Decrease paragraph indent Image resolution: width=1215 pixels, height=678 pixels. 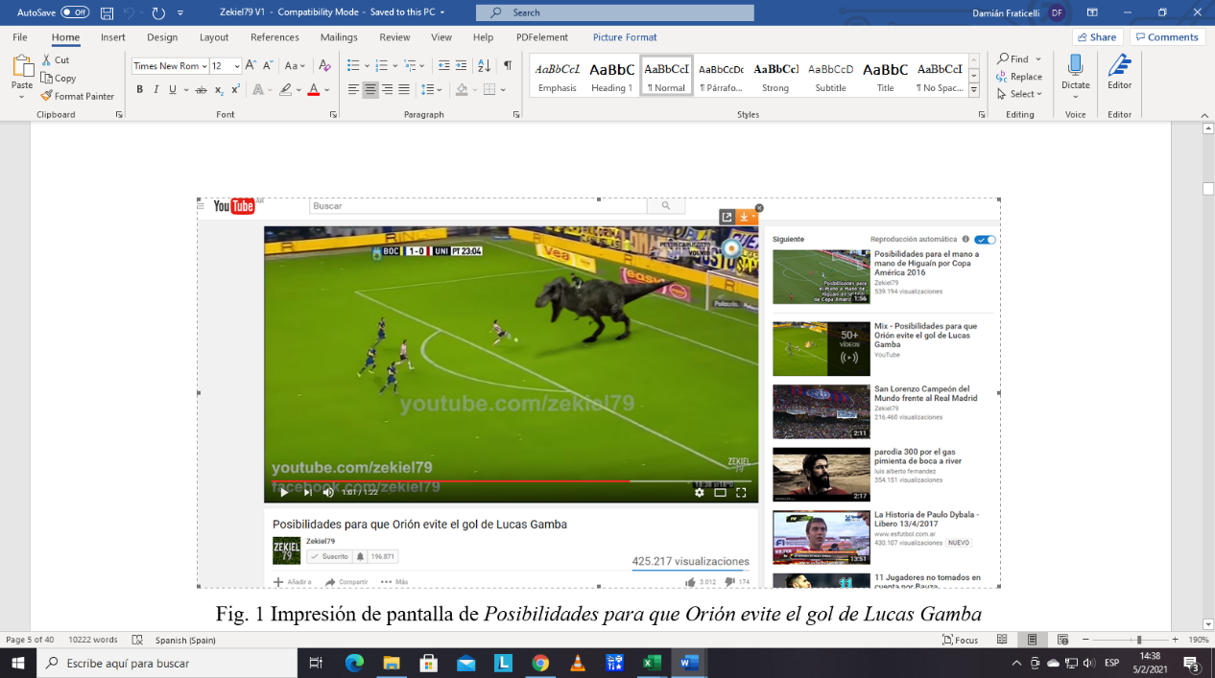[443, 65]
